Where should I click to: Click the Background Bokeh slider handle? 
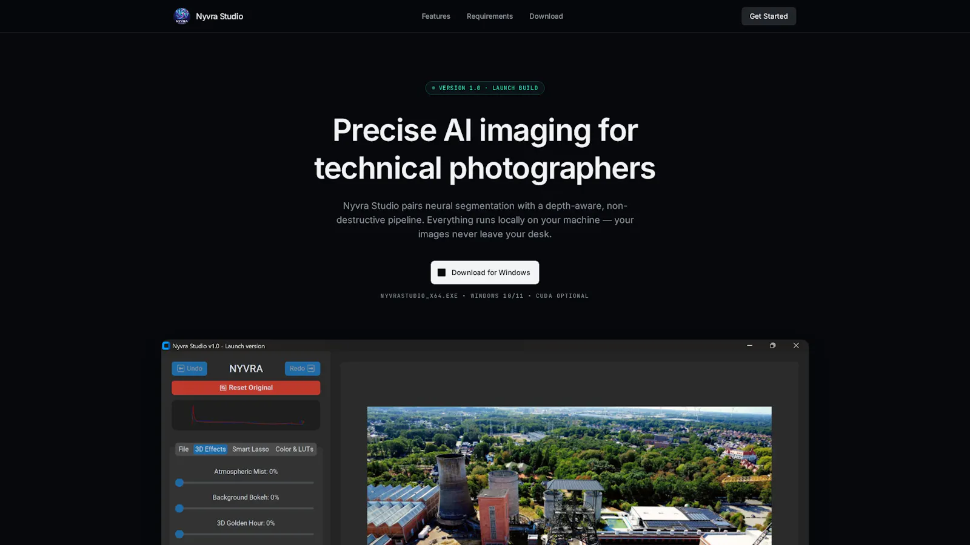pos(179,509)
